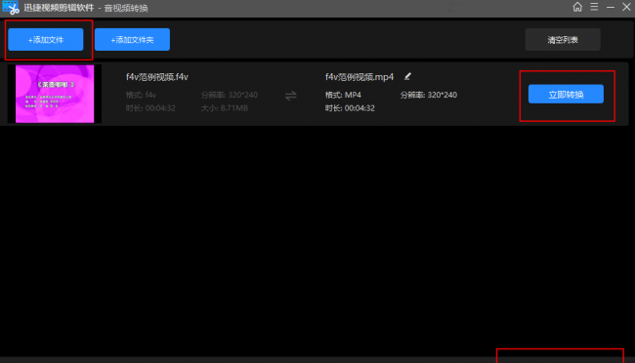Image resolution: width=635 pixels, height=363 pixels.
Task: Close the application window
Action: click(626, 7)
